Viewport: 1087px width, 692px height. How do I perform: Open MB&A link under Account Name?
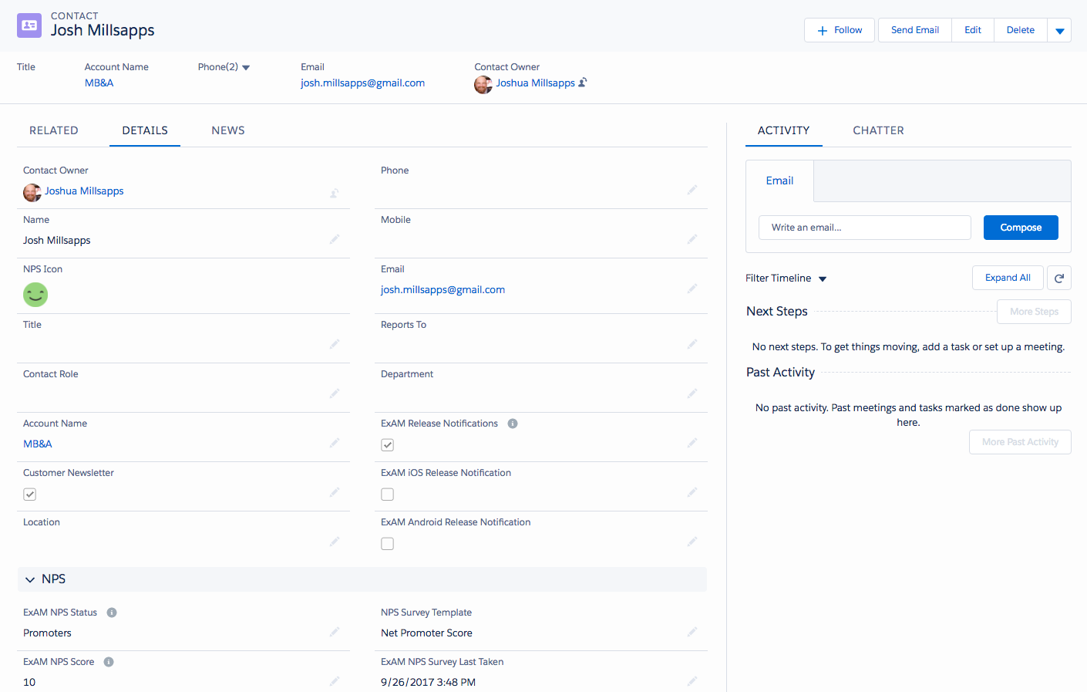click(37, 444)
